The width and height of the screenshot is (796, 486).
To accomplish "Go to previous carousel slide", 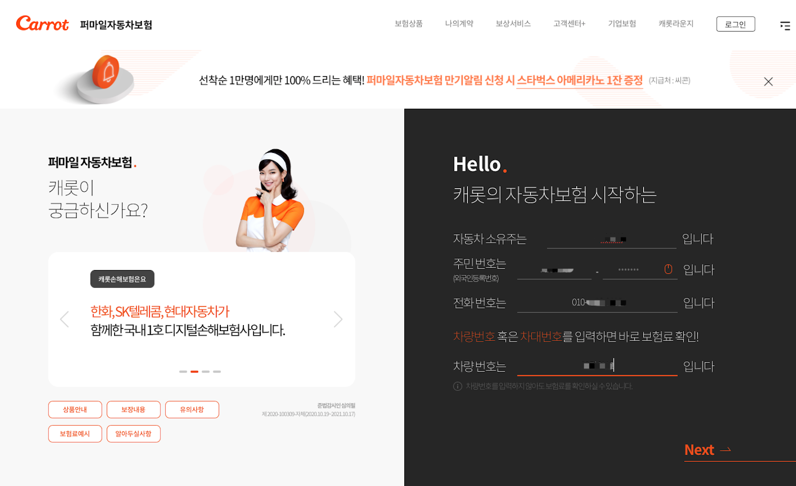I will point(65,319).
